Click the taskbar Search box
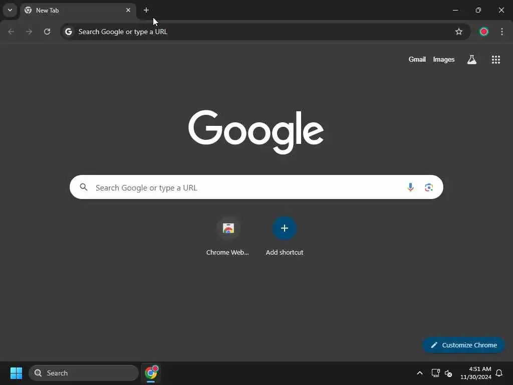The height and width of the screenshot is (385, 513). pyautogui.click(x=84, y=373)
